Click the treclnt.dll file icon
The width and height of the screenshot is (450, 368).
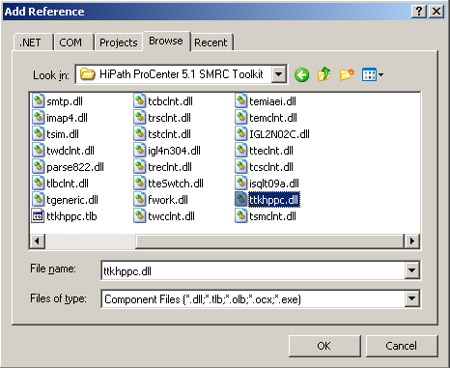(139, 166)
